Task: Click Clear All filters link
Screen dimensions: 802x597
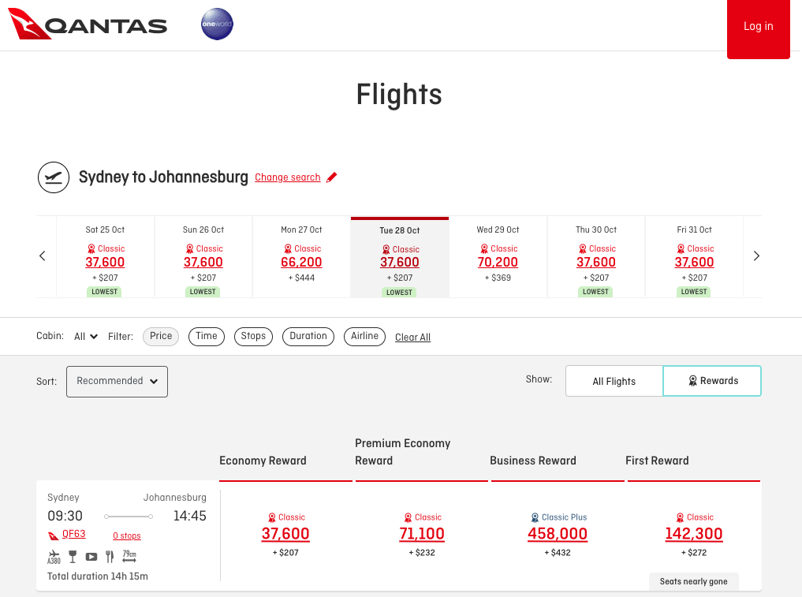Action: 412,337
